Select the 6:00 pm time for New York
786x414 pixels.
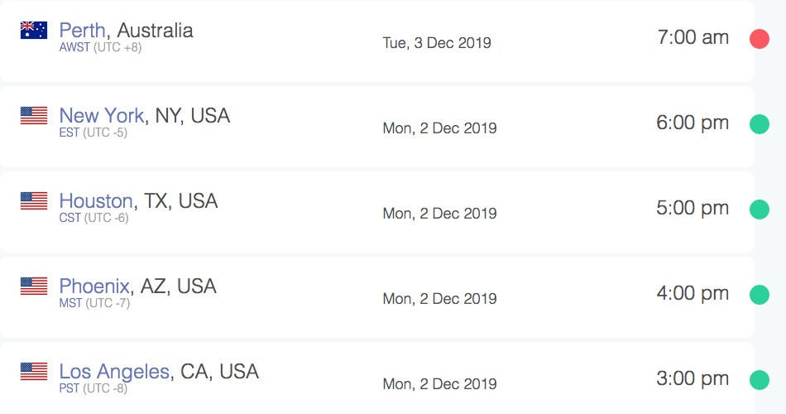tap(693, 123)
